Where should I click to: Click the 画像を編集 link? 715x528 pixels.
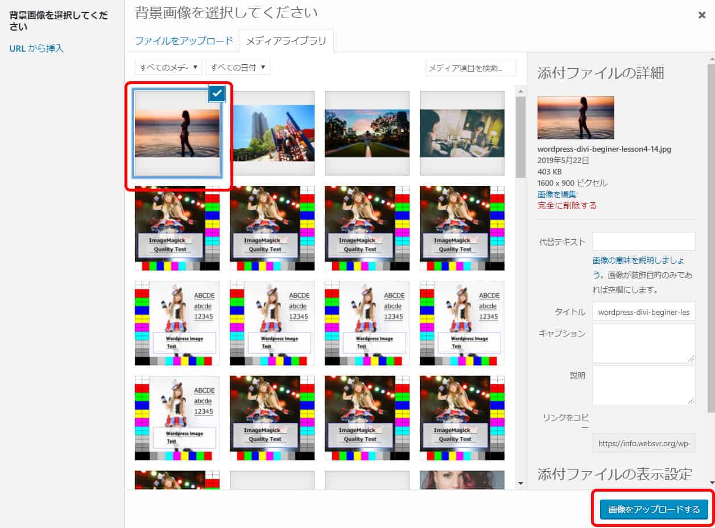557,194
